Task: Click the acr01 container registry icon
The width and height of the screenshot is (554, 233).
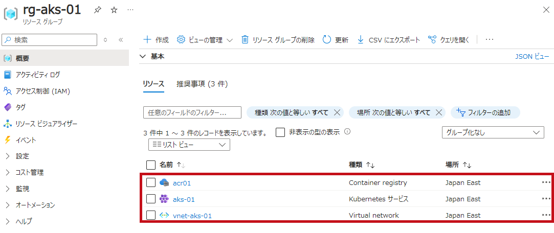Action: (x=164, y=182)
